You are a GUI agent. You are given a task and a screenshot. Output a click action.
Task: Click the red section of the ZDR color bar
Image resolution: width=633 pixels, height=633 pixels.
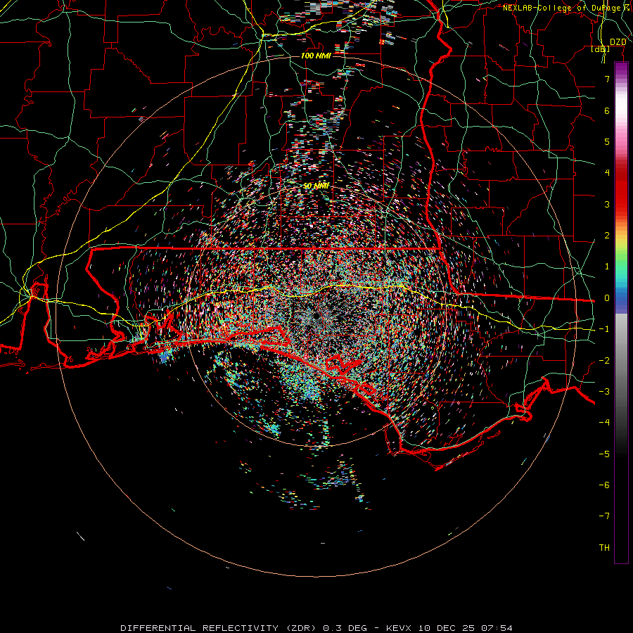click(x=621, y=190)
